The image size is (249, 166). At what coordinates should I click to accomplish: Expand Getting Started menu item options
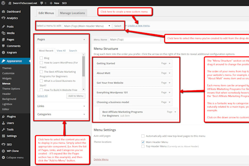click(x=170, y=63)
